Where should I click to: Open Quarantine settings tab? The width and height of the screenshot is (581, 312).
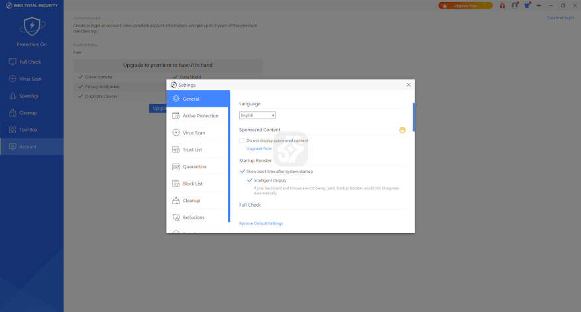click(x=197, y=167)
